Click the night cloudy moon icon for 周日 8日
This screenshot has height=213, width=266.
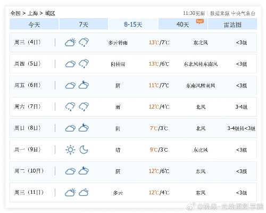pyautogui.click(x=84, y=127)
